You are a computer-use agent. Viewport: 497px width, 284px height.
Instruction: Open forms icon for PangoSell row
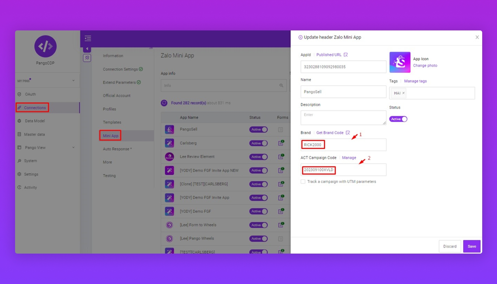pyautogui.click(x=281, y=129)
